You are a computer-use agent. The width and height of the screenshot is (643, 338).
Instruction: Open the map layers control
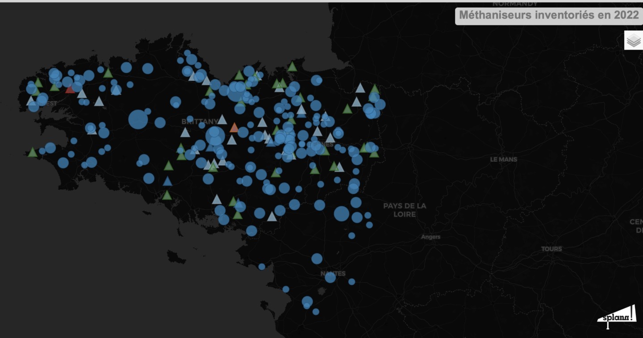[x=633, y=41]
